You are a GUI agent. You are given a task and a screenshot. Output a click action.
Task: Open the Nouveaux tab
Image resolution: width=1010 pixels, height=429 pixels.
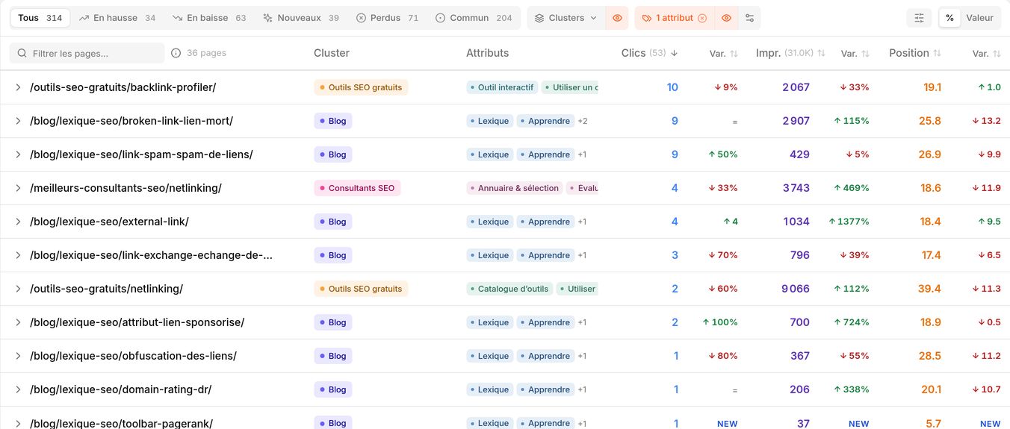click(301, 18)
